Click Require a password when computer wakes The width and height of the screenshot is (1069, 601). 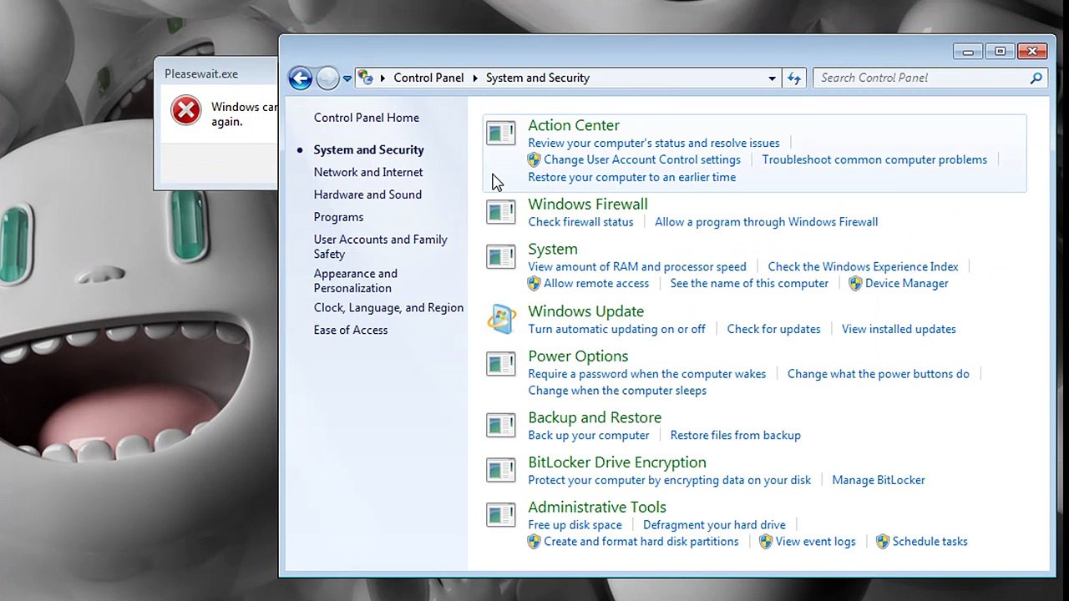point(647,374)
